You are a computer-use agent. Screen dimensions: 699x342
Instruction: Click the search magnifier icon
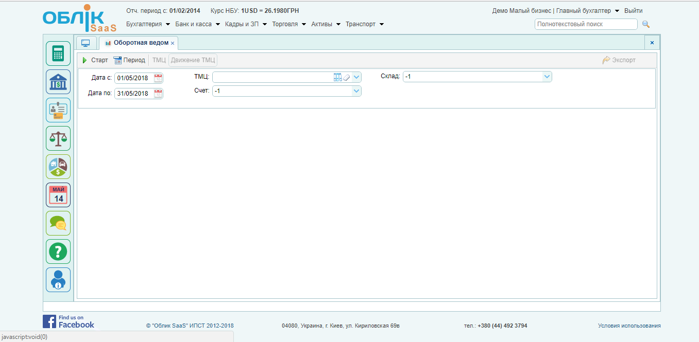point(646,24)
